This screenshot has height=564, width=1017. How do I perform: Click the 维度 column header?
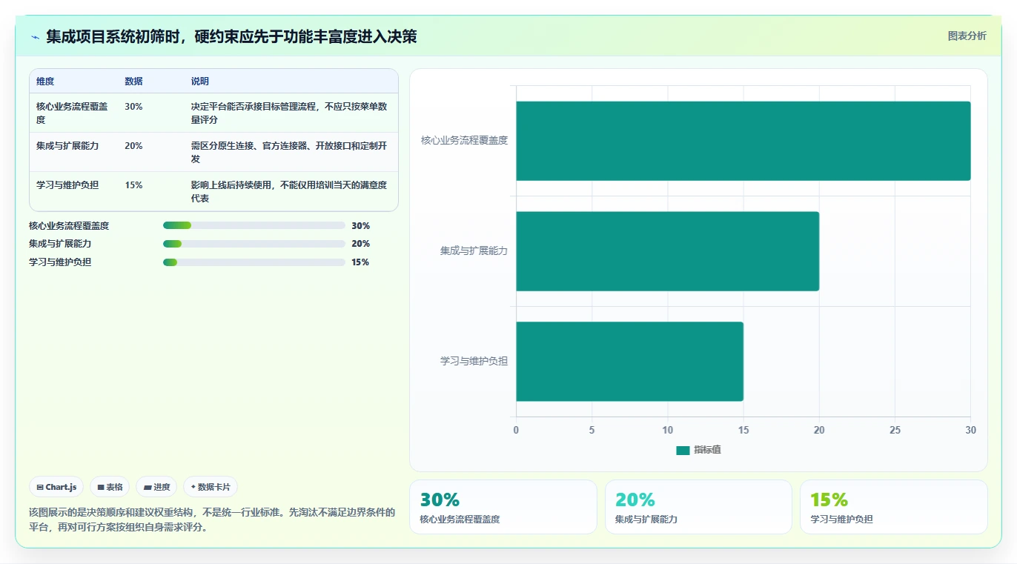pos(45,82)
